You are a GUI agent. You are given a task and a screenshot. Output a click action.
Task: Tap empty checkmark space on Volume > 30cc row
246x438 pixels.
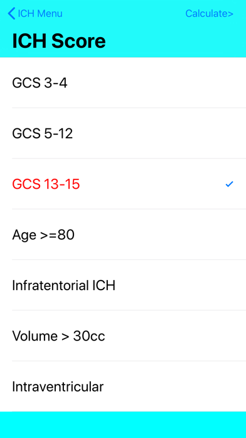229,335
